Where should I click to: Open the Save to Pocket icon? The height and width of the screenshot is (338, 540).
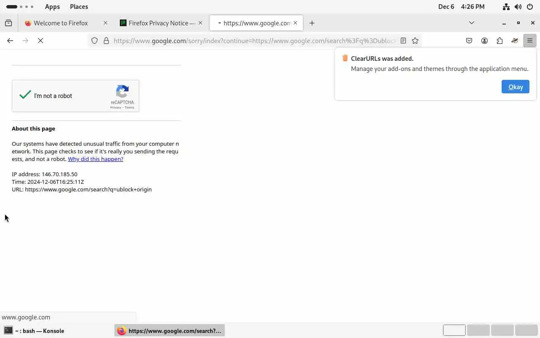click(469, 41)
